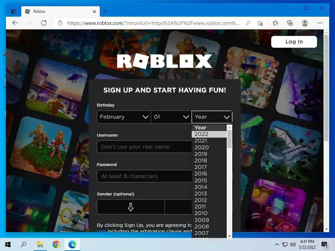
Task: Open the browser profile avatar
Action: tap(305, 23)
